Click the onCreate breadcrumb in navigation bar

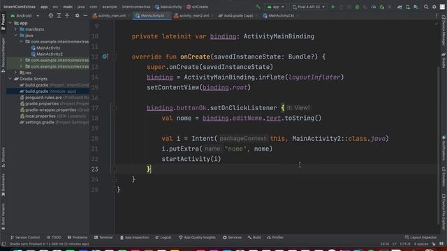click(x=197, y=7)
